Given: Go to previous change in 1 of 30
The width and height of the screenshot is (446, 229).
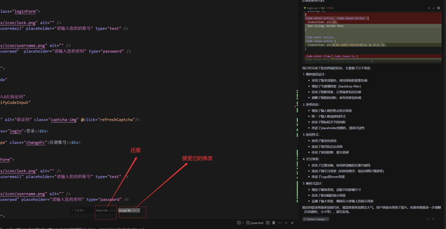Looking at the screenshot, I should [84, 210].
